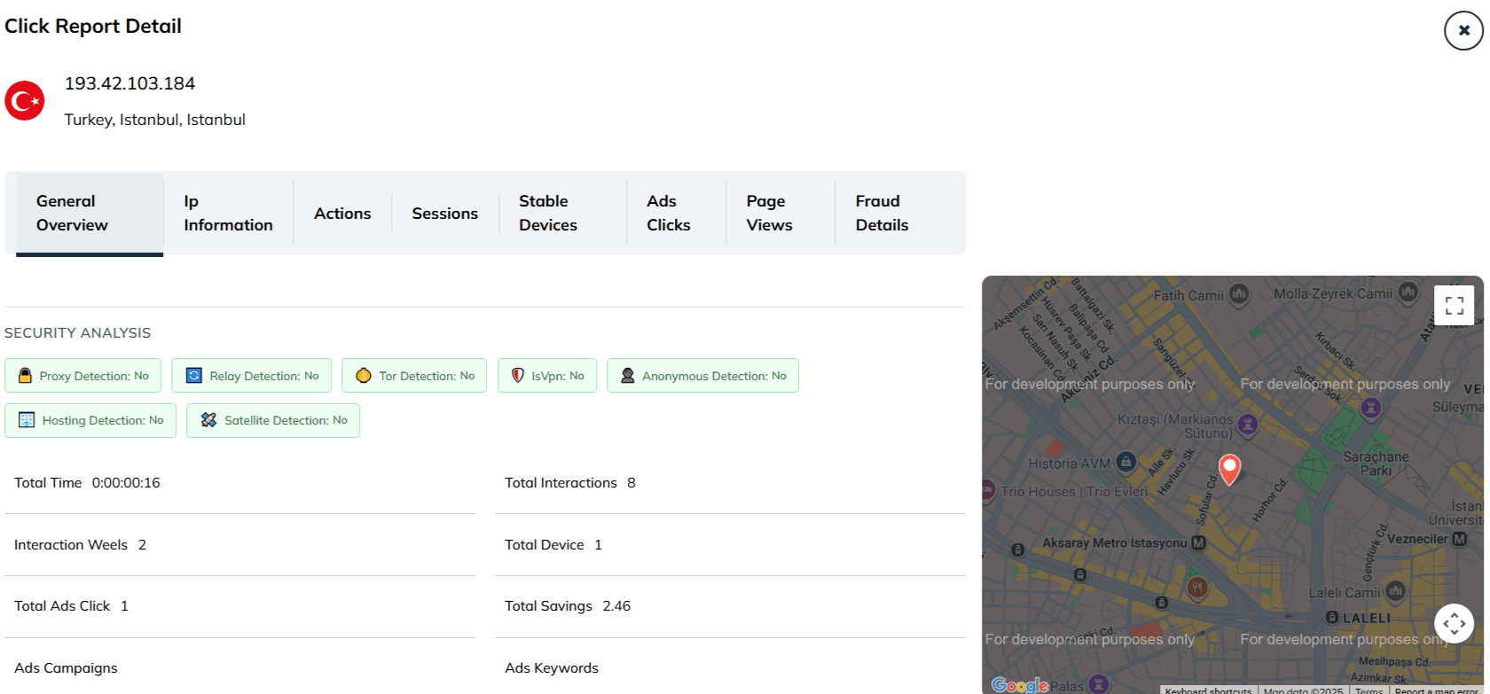The width and height of the screenshot is (1490, 694).
Task: Click the restaurant fork icon on map
Action: 1197,587
